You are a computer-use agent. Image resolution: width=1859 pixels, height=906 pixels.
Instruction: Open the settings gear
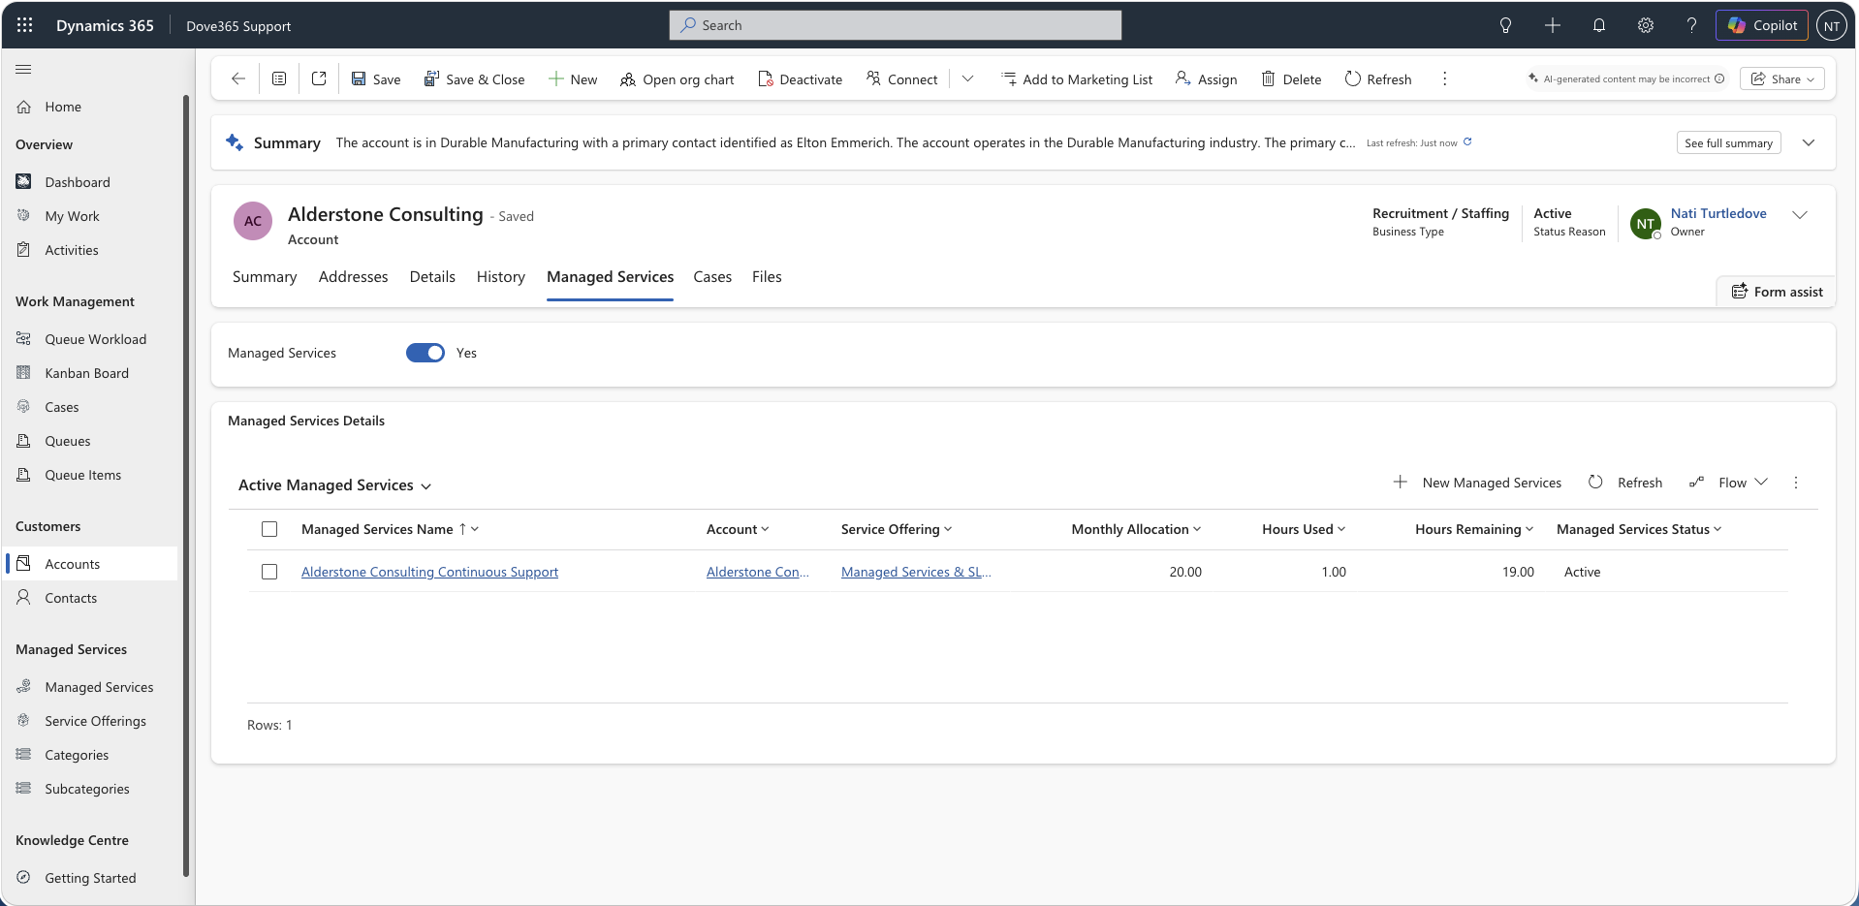click(x=1646, y=25)
